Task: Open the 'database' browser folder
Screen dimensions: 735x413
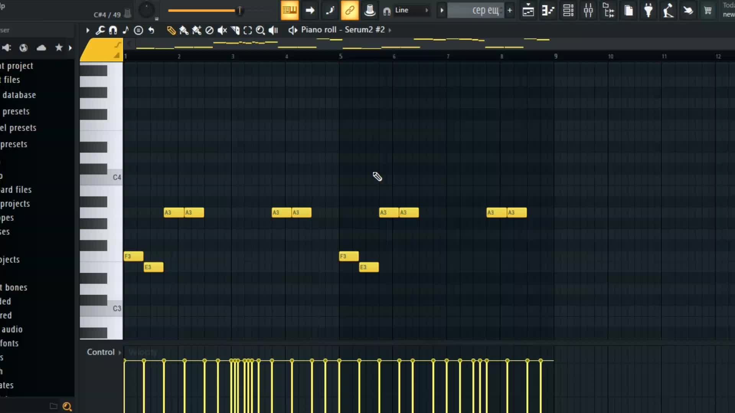Action: 19,95
